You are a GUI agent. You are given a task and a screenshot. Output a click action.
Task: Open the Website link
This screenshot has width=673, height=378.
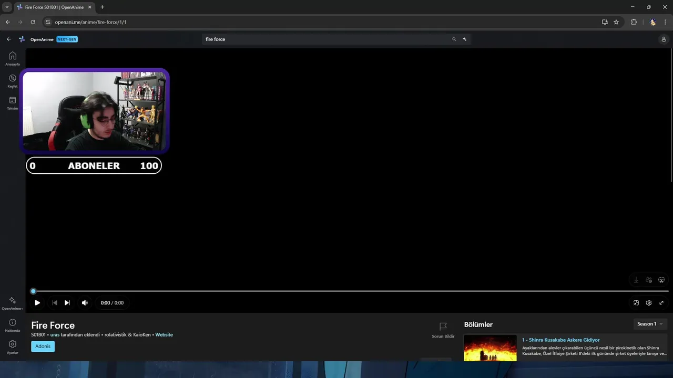(x=164, y=335)
